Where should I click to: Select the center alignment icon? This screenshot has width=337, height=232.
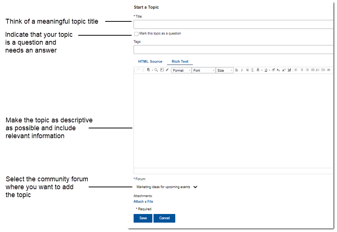pos(302,70)
